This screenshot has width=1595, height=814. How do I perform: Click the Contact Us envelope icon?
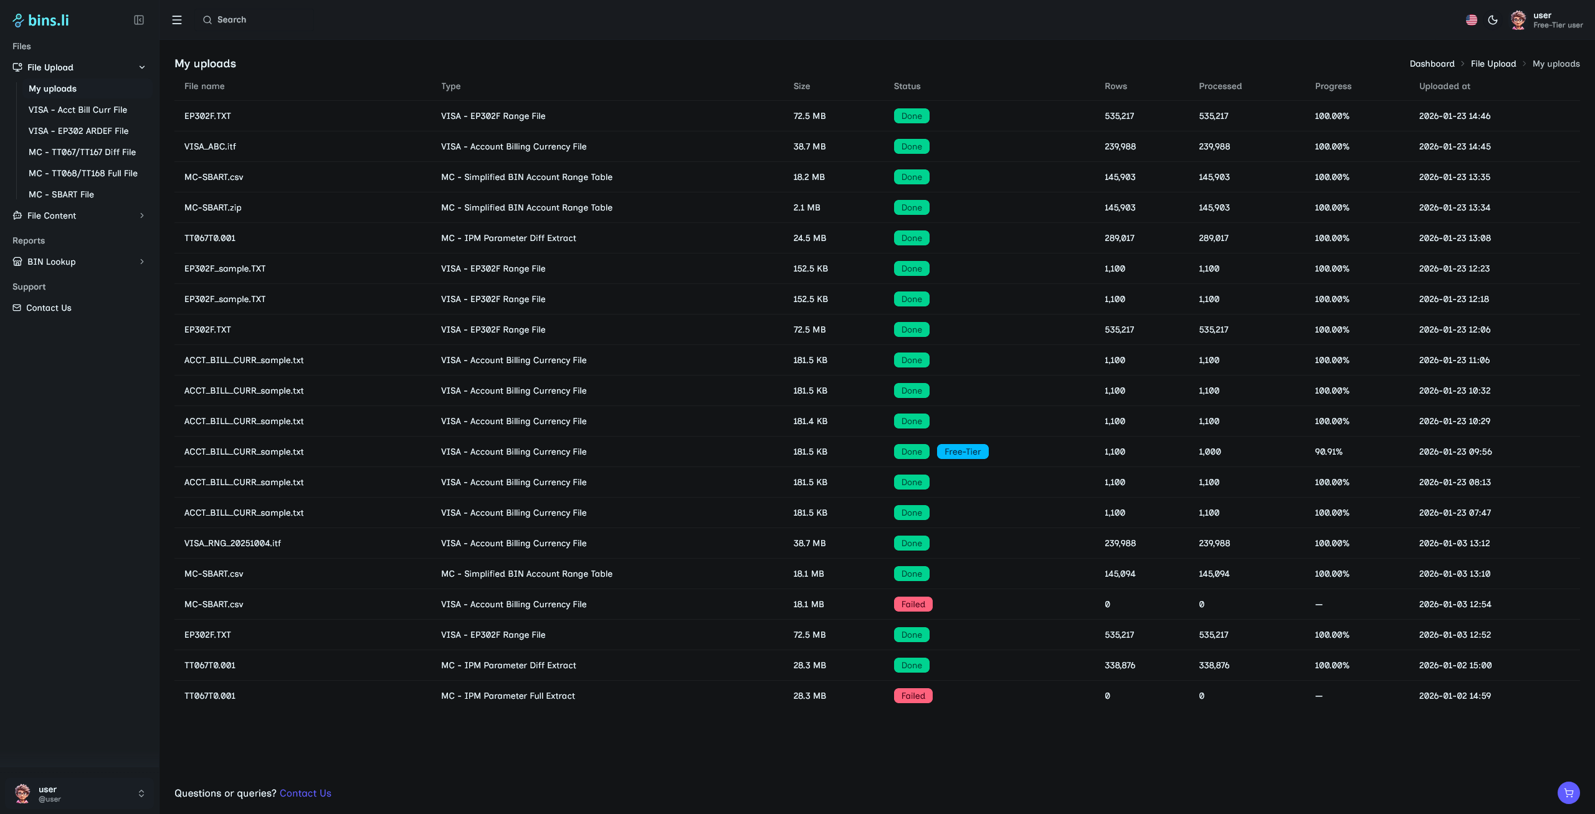click(17, 308)
